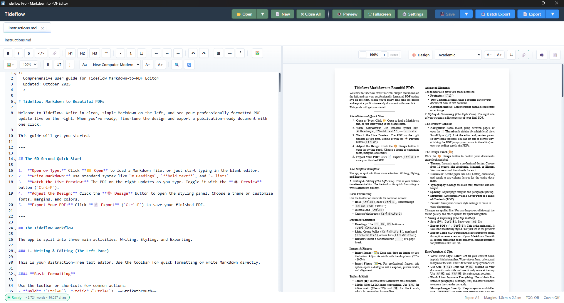Screen dimensions: 564x303
Task: Switch to the instructions.md tab
Action: click(x=23, y=28)
